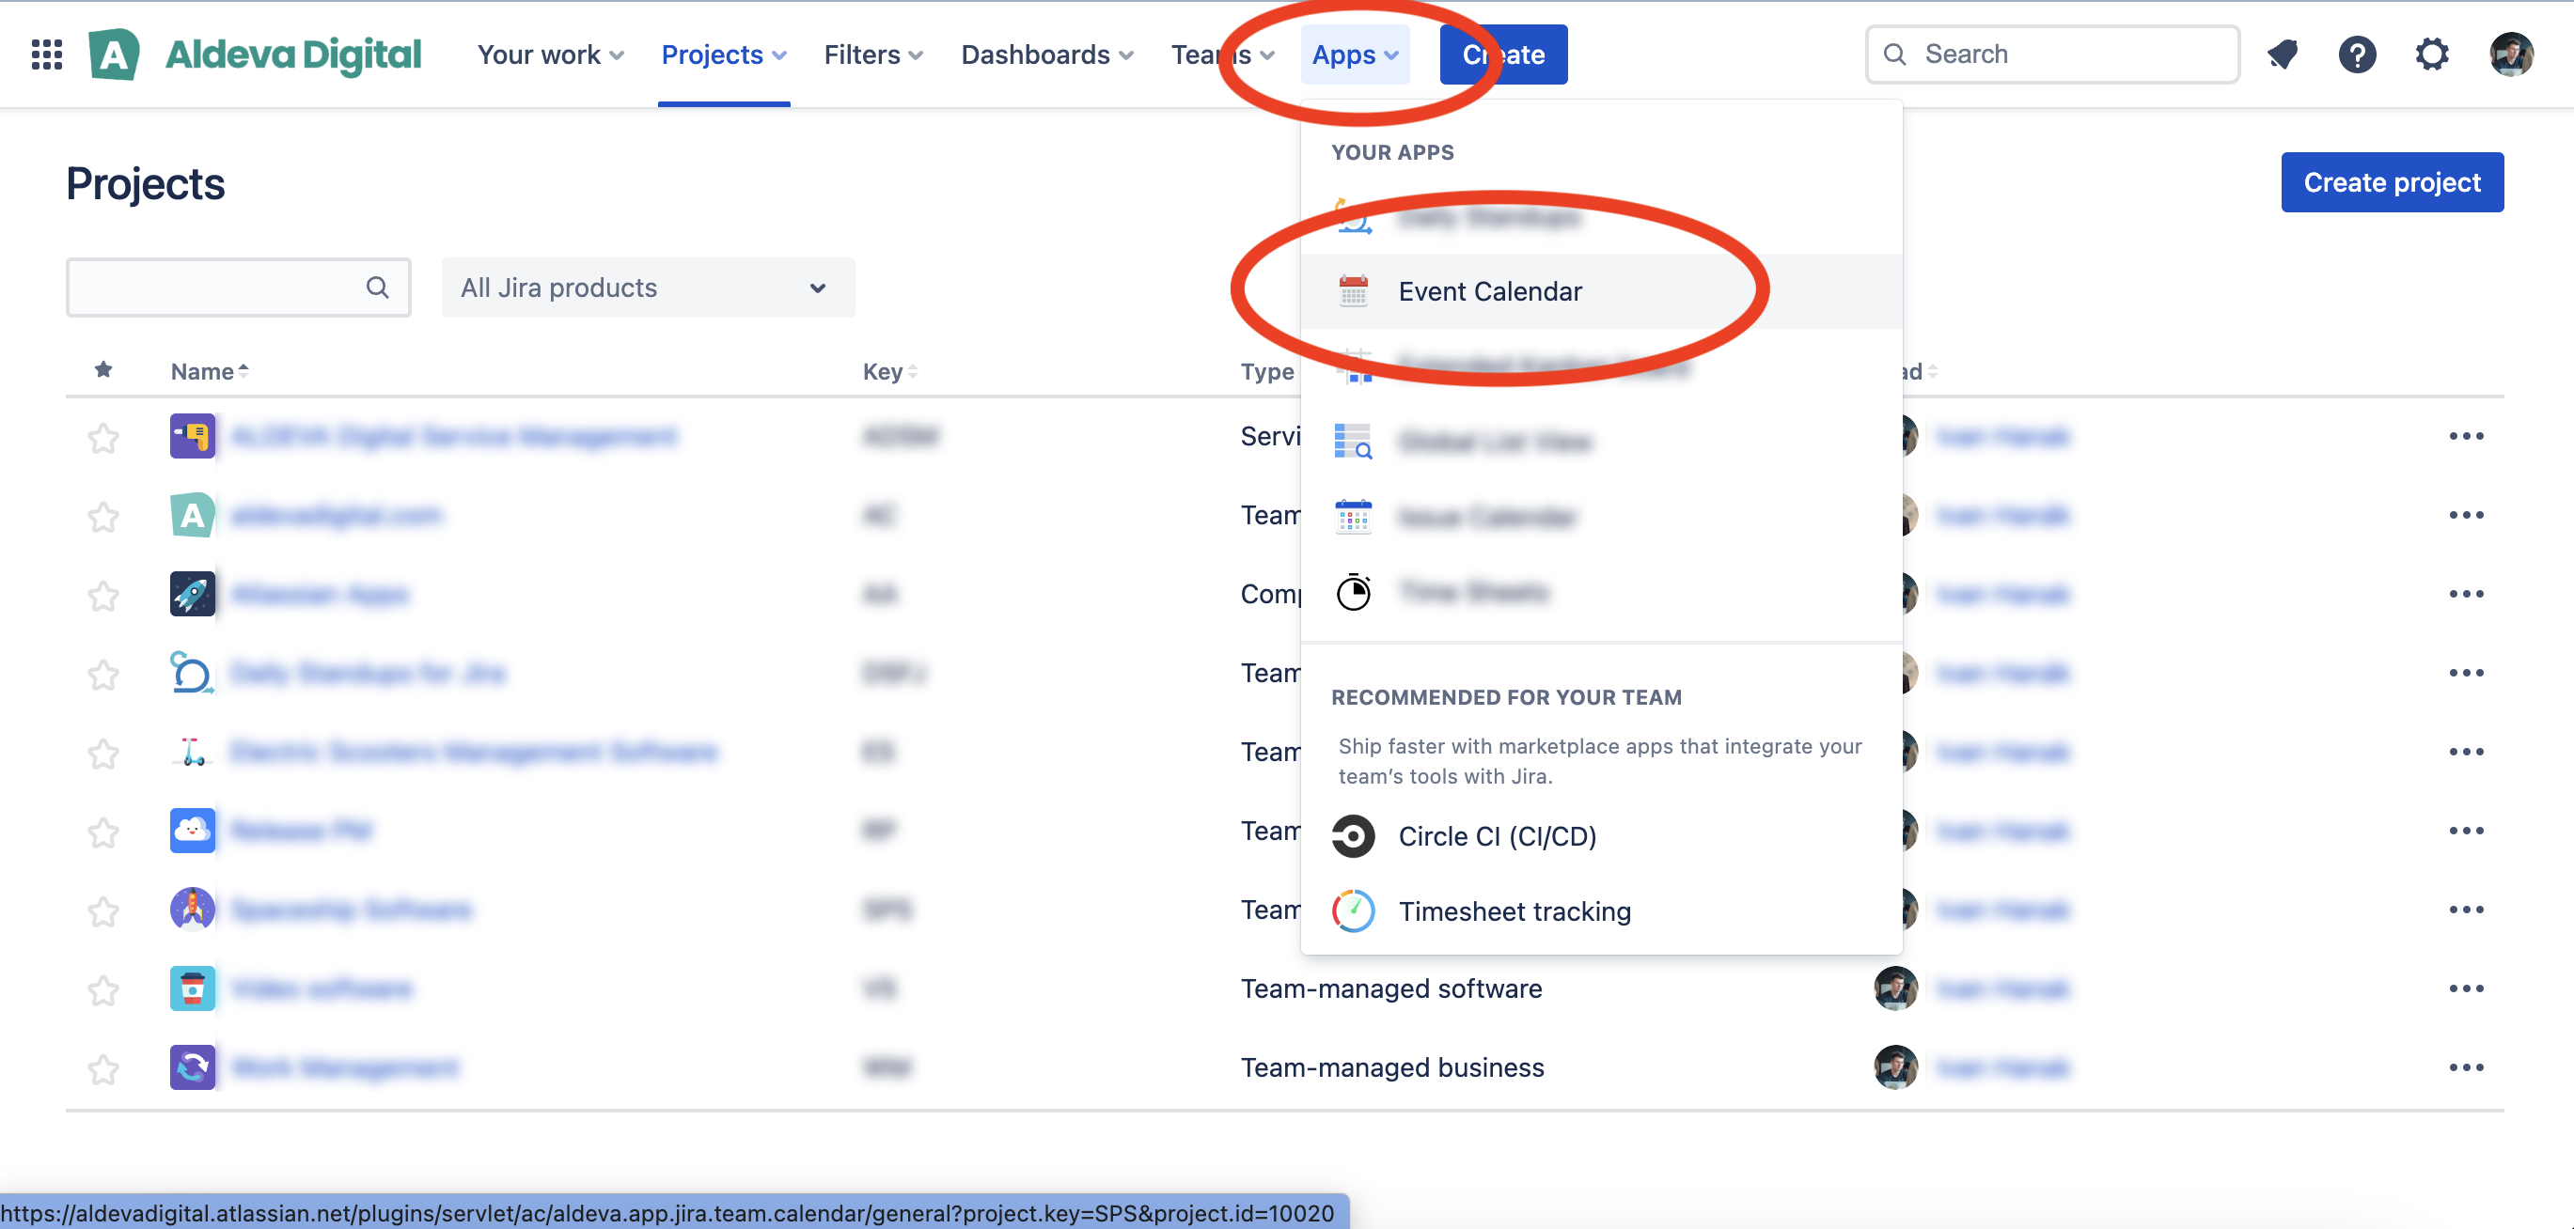Star the project with loop arrow avatar
This screenshot has width=2574, height=1229.
tap(102, 674)
